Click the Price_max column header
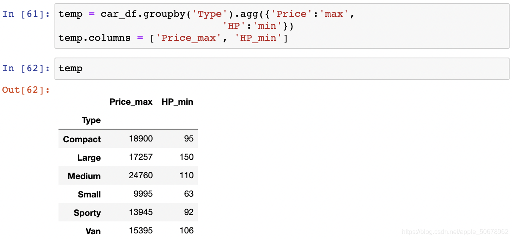 pos(131,102)
